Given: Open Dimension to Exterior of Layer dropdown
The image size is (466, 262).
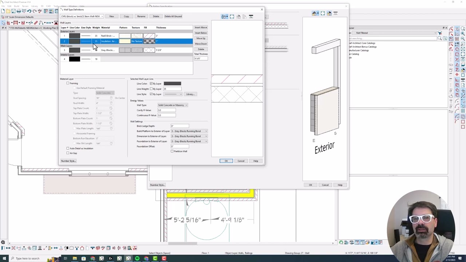Looking at the screenshot, I should pyautogui.click(x=189, y=136).
